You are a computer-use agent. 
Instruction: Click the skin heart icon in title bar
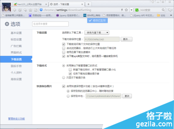153,2
